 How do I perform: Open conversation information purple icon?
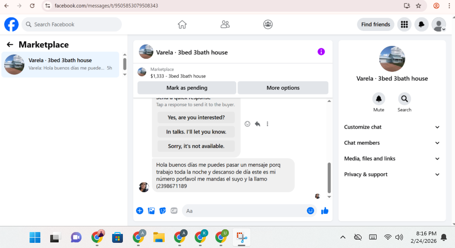click(321, 52)
